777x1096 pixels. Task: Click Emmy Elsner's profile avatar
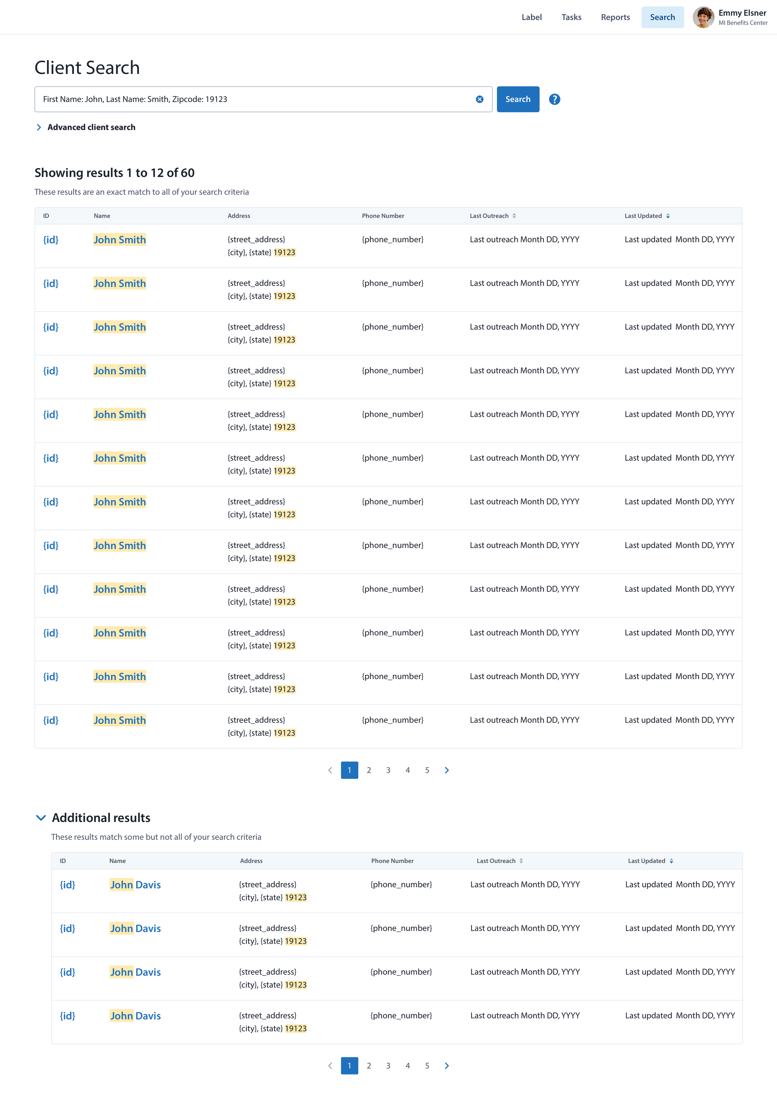703,17
